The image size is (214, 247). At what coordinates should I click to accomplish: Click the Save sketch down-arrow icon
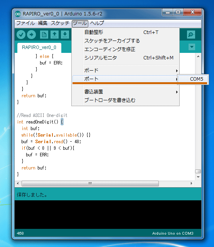click(65, 34)
